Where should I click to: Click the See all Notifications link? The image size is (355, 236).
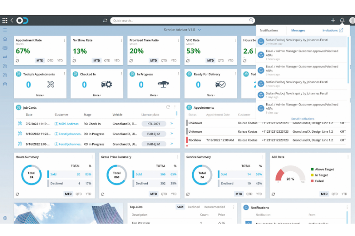click(x=303, y=119)
